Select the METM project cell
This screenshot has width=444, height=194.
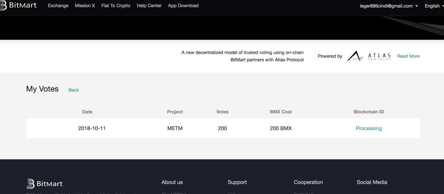click(175, 128)
